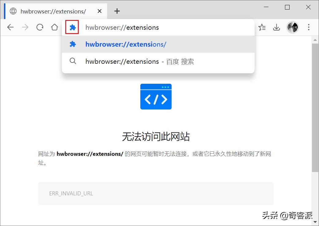The height and width of the screenshot is (226, 319).
Task: Bookmark this page with the star icon
Action: click(262, 27)
